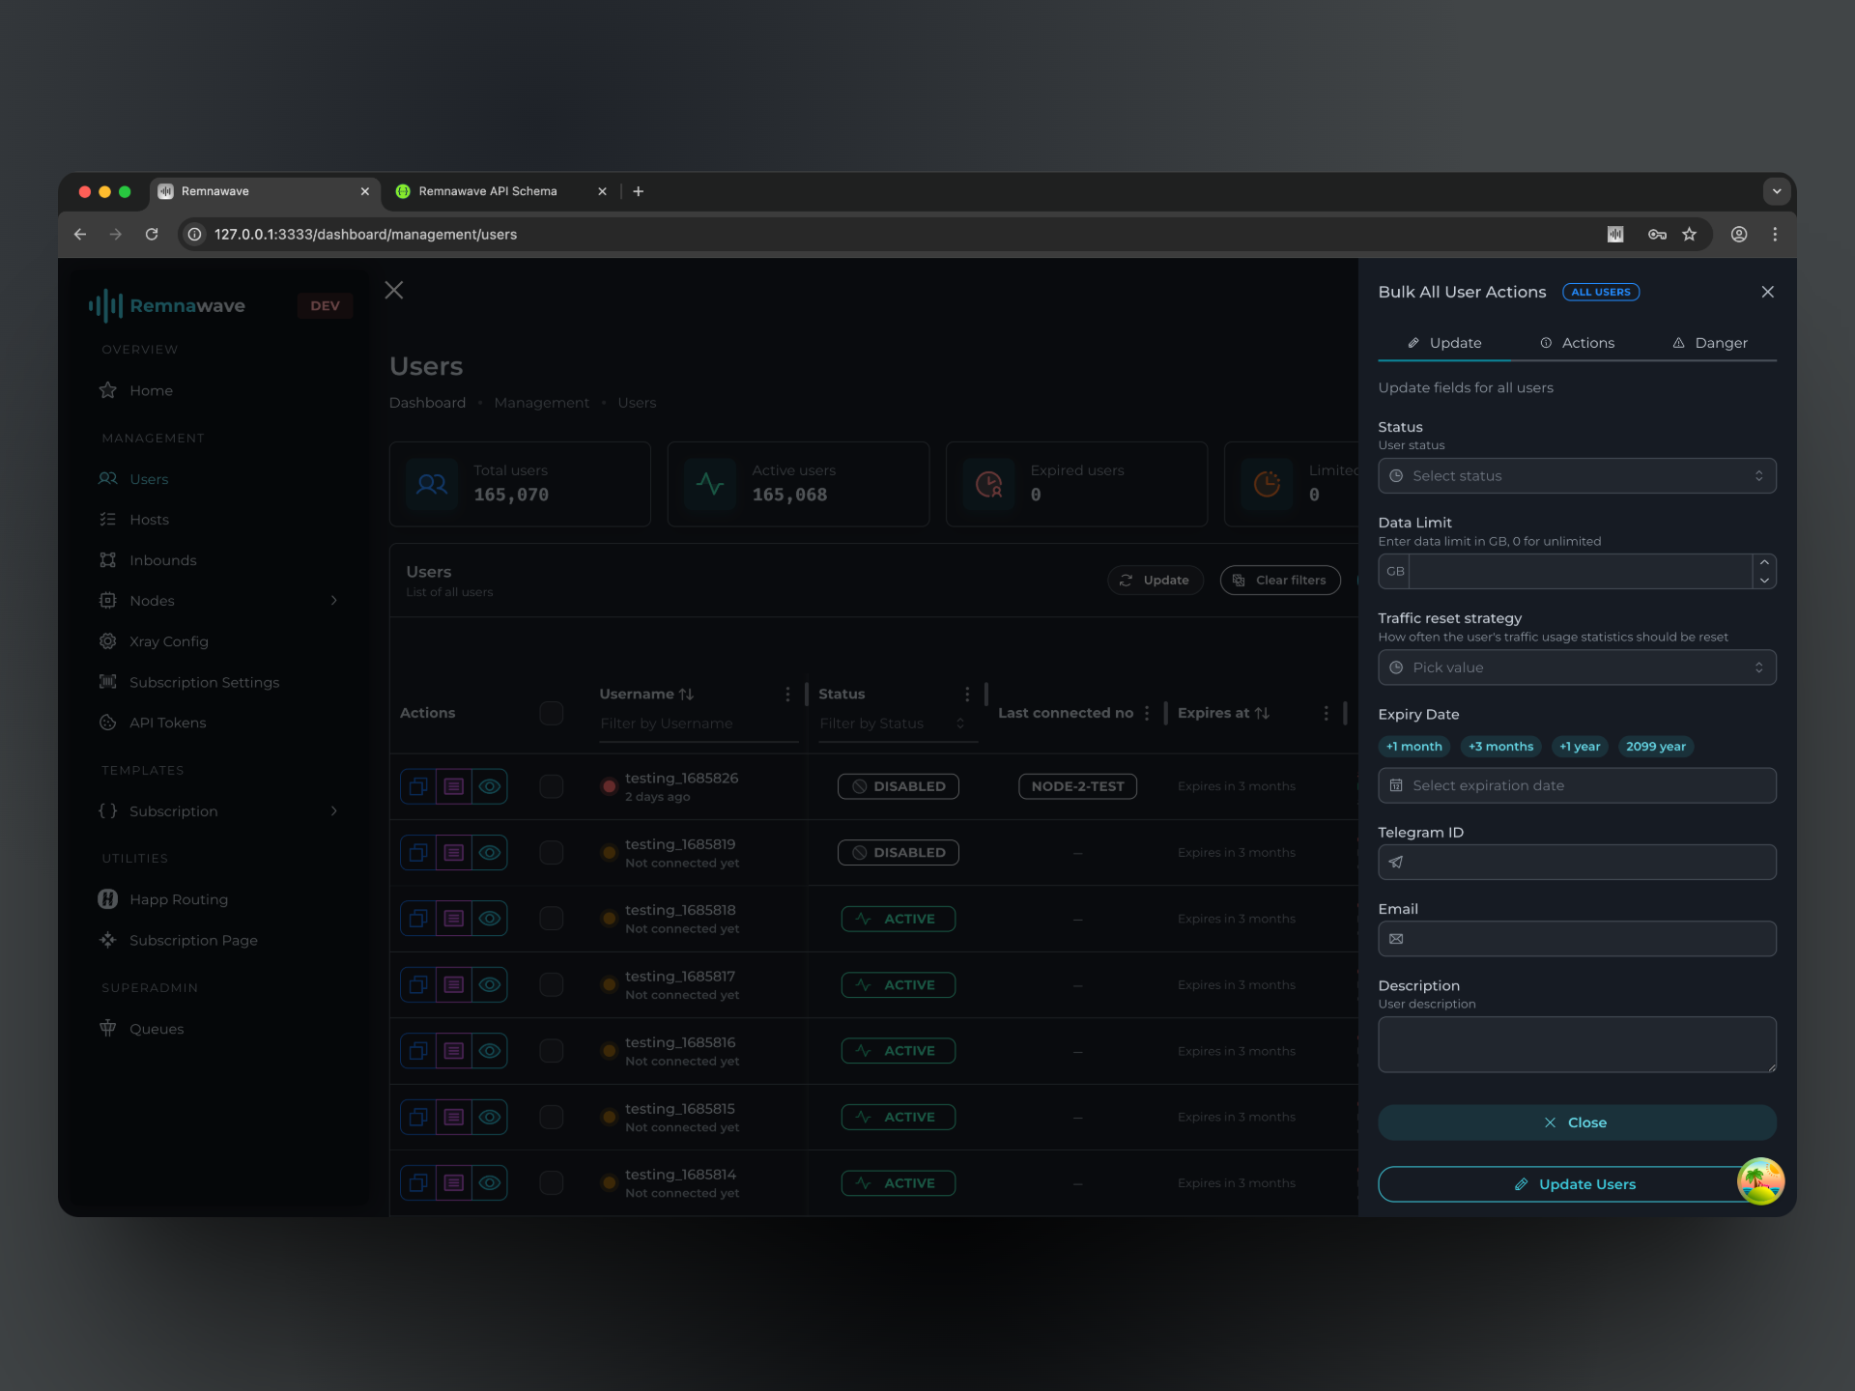
Task: Select the Remnawave browser tab
Action: pyautogui.click(x=261, y=191)
